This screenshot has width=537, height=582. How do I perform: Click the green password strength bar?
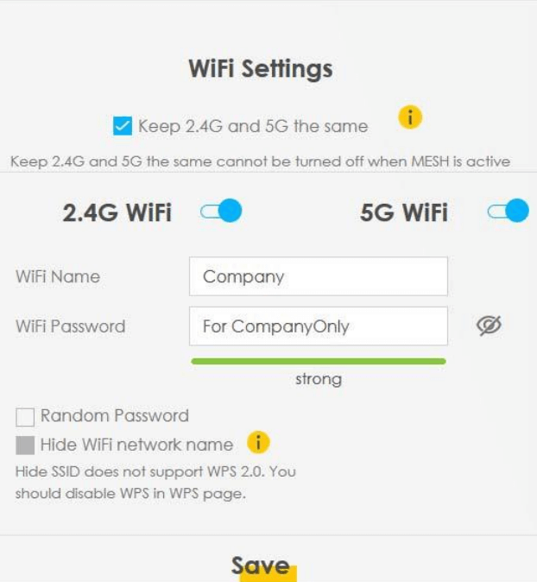click(x=318, y=361)
